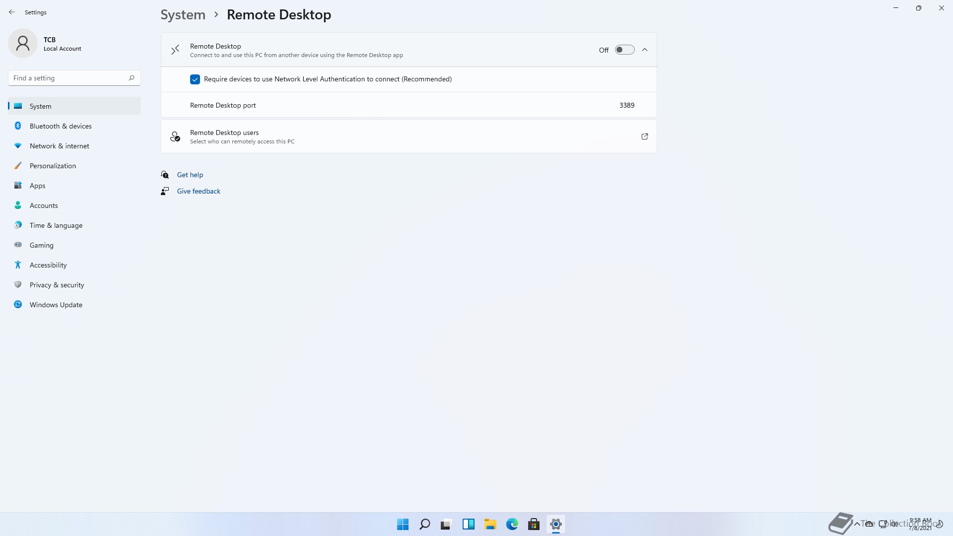Open Apps settings

(x=74, y=186)
